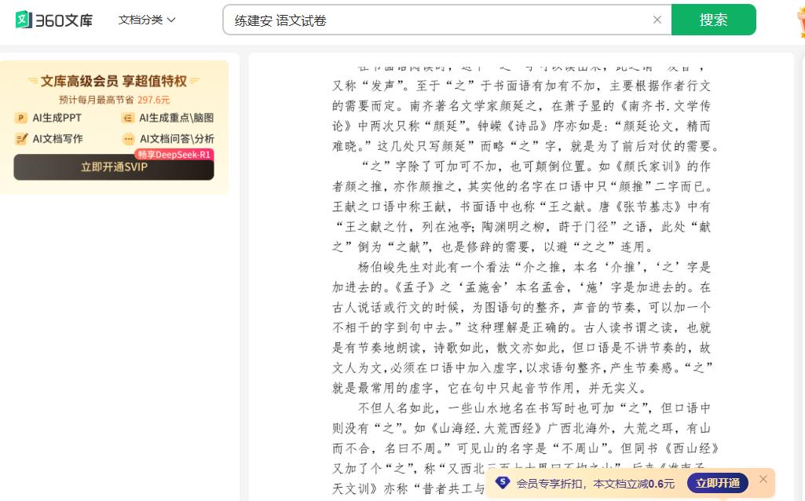Screen dimensions: 805x501
Task: Click the green 搜索 button
Action: [x=714, y=20]
